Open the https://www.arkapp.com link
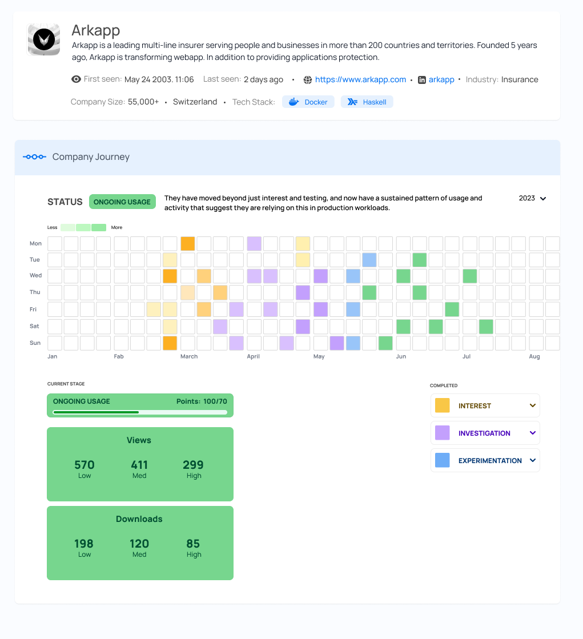This screenshot has width=583, height=639. pos(360,79)
